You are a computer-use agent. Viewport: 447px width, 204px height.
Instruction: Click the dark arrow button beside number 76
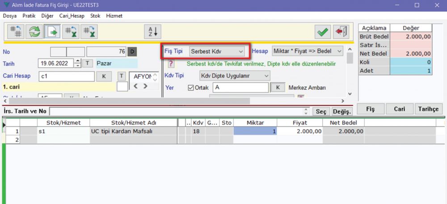(132, 52)
